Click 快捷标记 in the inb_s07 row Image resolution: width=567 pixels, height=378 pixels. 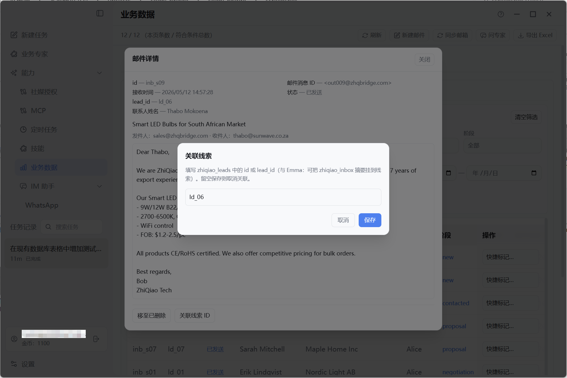tap(510, 349)
